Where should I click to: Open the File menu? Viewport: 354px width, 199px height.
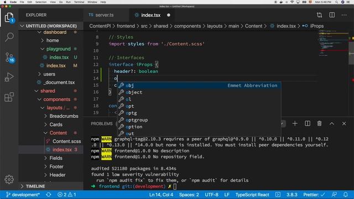22,2
